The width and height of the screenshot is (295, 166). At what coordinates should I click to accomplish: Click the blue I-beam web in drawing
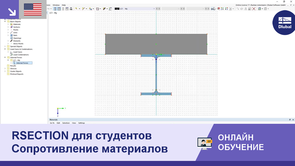click(156, 75)
